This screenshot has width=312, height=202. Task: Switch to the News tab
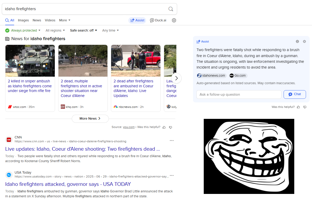37,20
